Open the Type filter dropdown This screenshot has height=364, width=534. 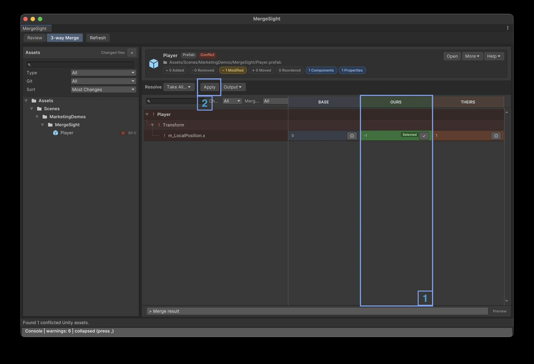point(103,73)
